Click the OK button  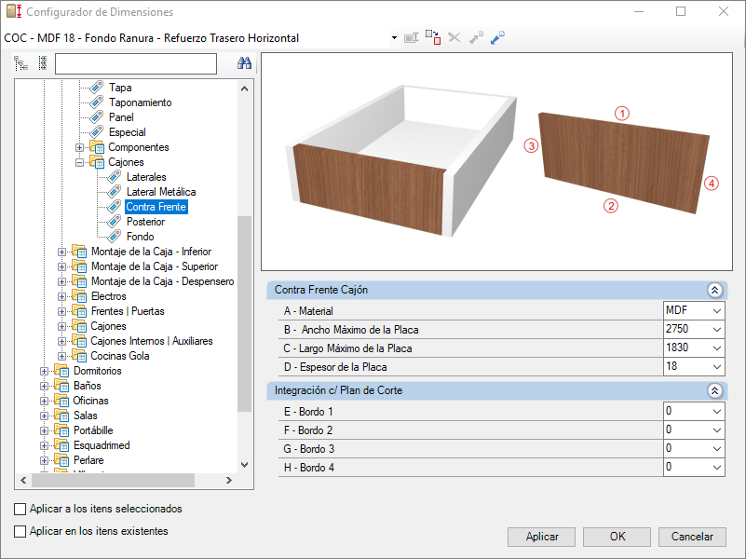[x=617, y=537]
